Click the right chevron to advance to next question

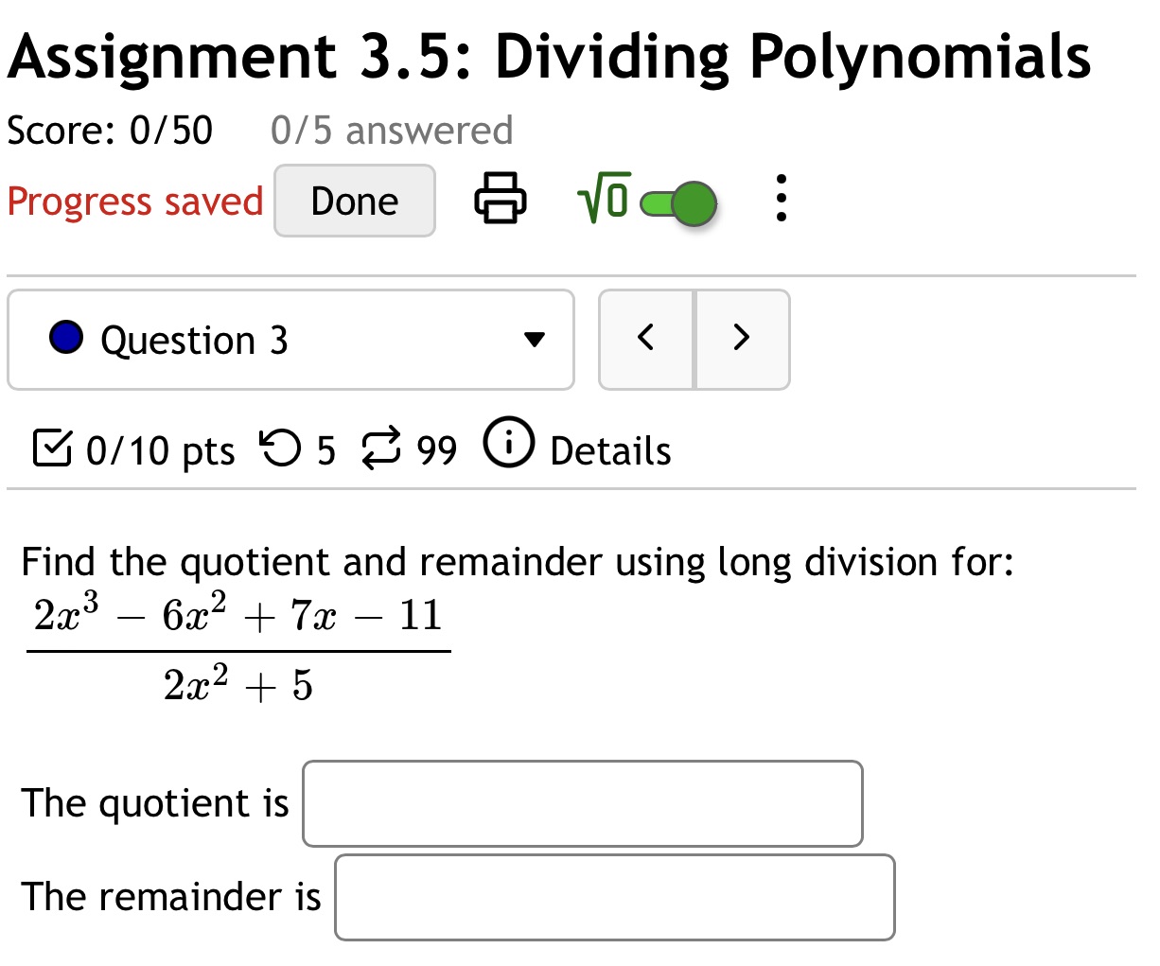[x=742, y=338]
